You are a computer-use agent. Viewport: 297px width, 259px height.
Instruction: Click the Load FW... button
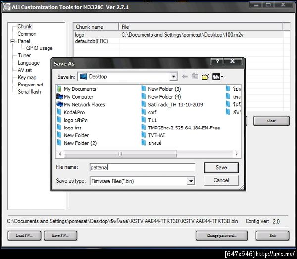click(24, 236)
